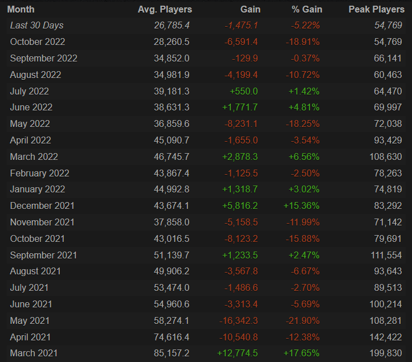Select the September 2022 row label

(x=44, y=58)
